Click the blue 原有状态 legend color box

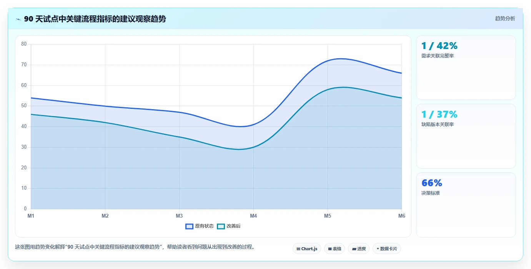click(x=189, y=226)
